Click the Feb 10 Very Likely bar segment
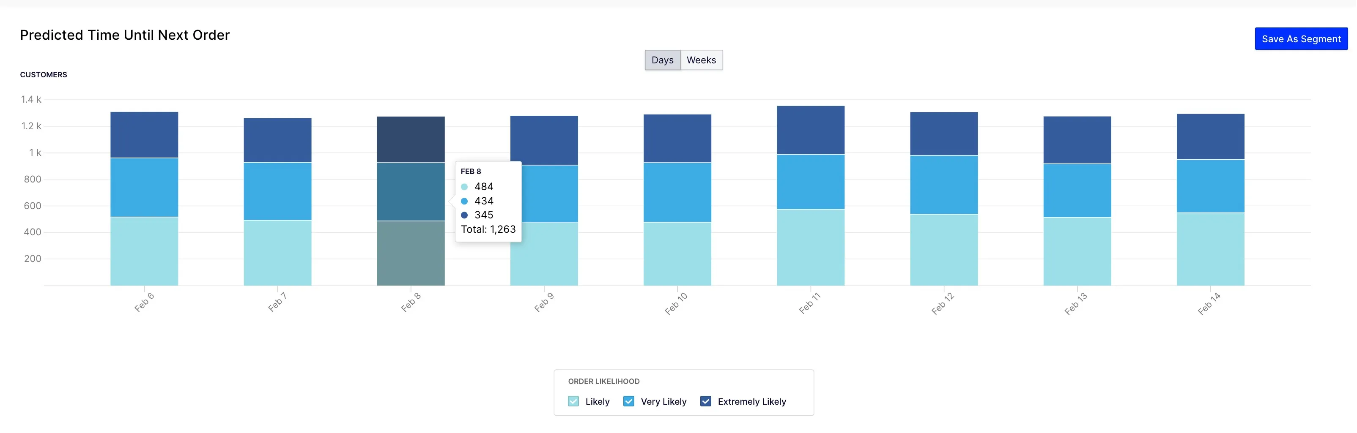This screenshot has width=1357, height=433. (677, 193)
